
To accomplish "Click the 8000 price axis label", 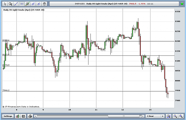I will coord(178,81).
